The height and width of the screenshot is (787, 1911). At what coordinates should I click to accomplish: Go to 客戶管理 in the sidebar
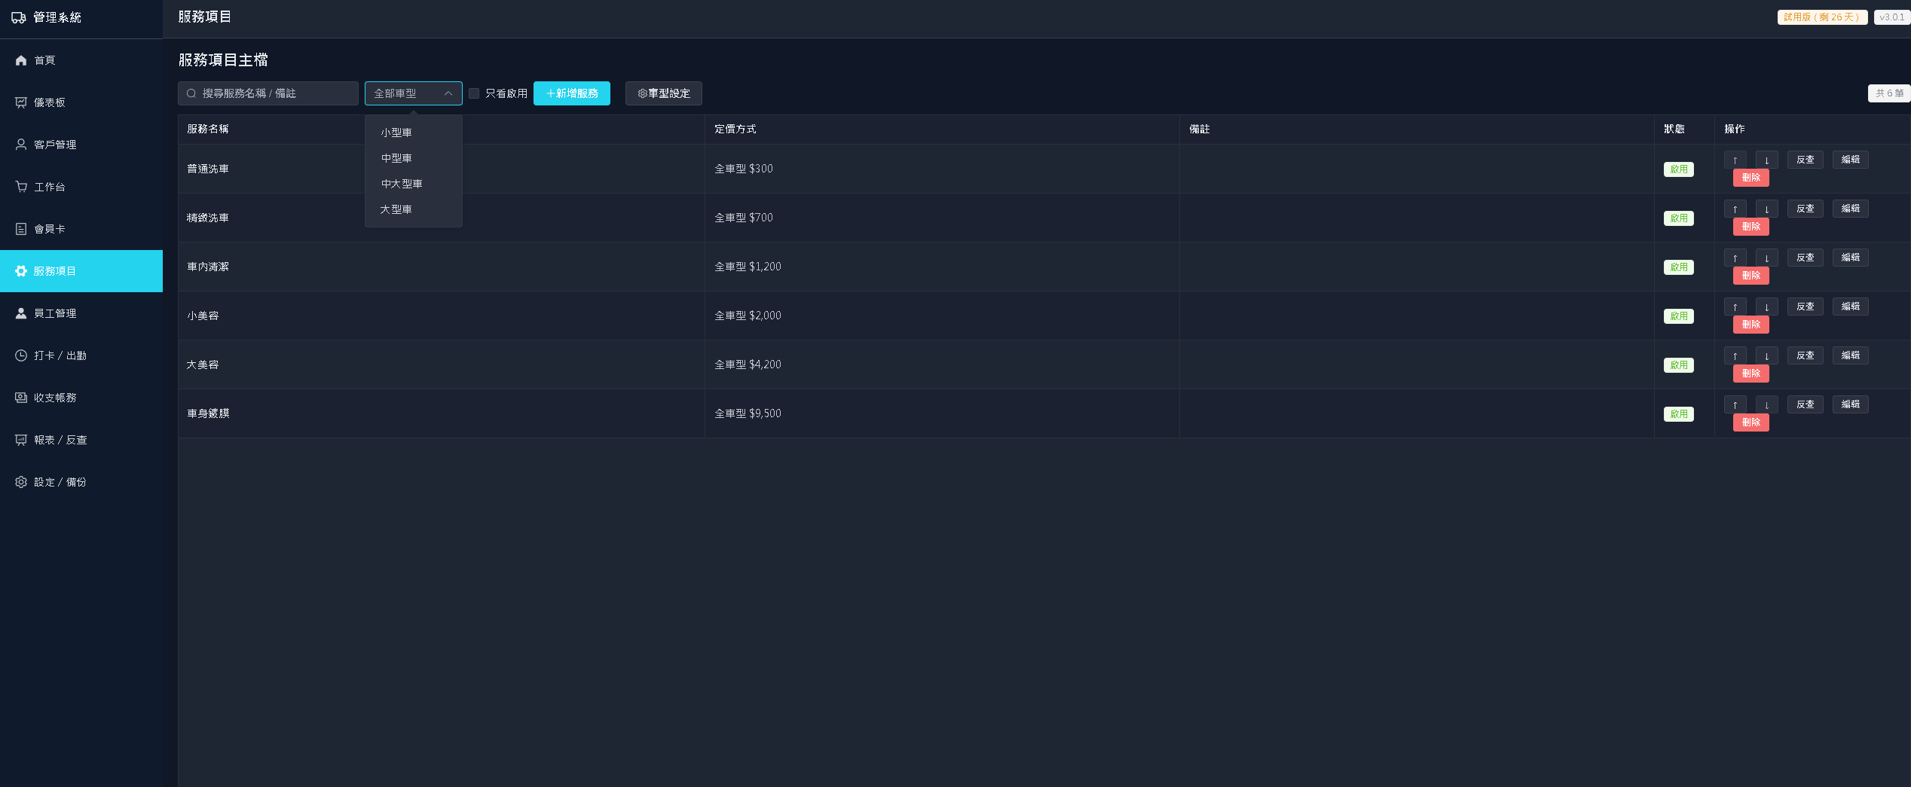[x=81, y=145]
